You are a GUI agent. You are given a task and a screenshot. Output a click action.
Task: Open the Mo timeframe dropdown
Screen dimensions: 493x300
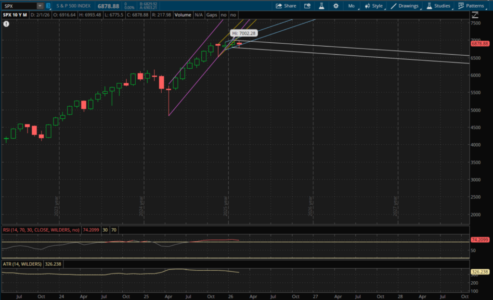pyautogui.click(x=351, y=6)
